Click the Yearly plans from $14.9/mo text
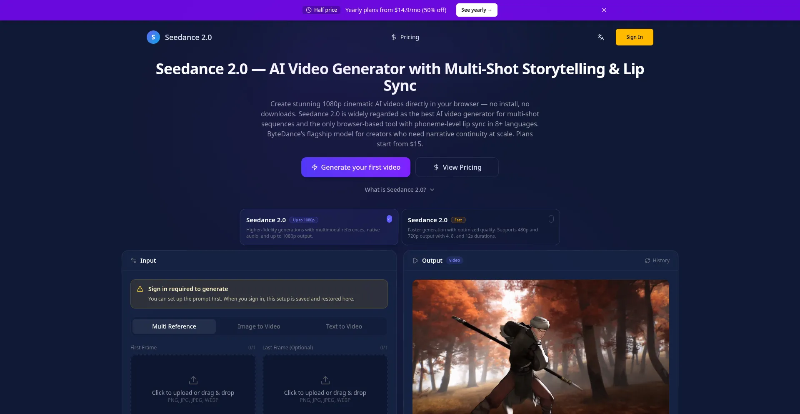Image resolution: width=800 pixels, height=414 pixels. [x=396, y=10]
